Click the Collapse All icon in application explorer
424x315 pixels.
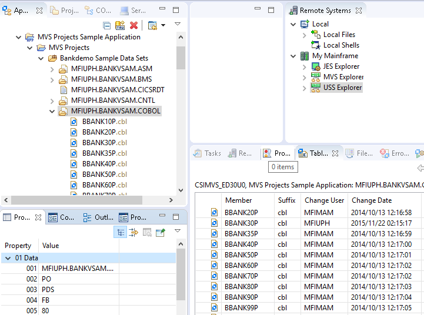(x=106, y=25)
